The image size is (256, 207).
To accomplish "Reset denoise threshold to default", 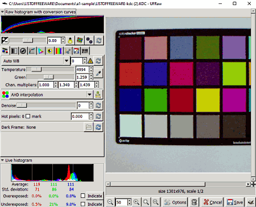I will 98,105.
